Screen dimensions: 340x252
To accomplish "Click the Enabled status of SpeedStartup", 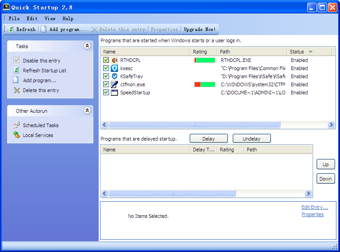I will (299, 93).
